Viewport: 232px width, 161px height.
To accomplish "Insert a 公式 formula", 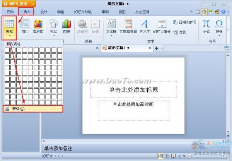I will click(x=206, y=27).
